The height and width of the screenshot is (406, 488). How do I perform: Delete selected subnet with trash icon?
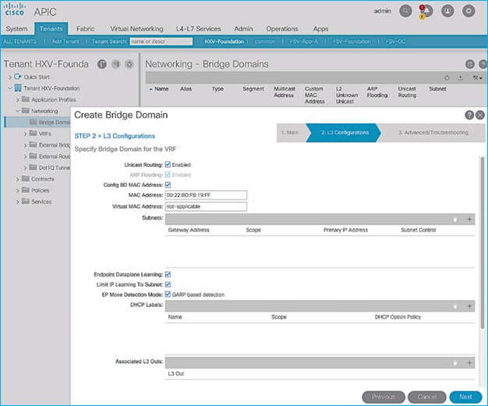click(x=455, y=219)
